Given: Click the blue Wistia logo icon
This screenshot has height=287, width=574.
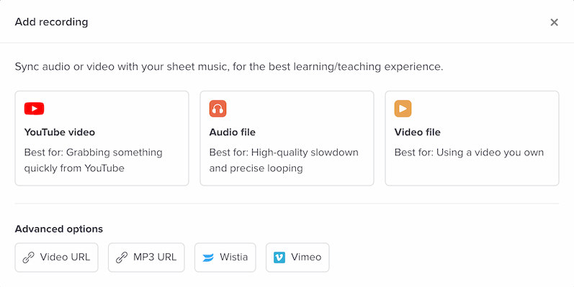Looking at the screenshot, I should coord(208,258).
